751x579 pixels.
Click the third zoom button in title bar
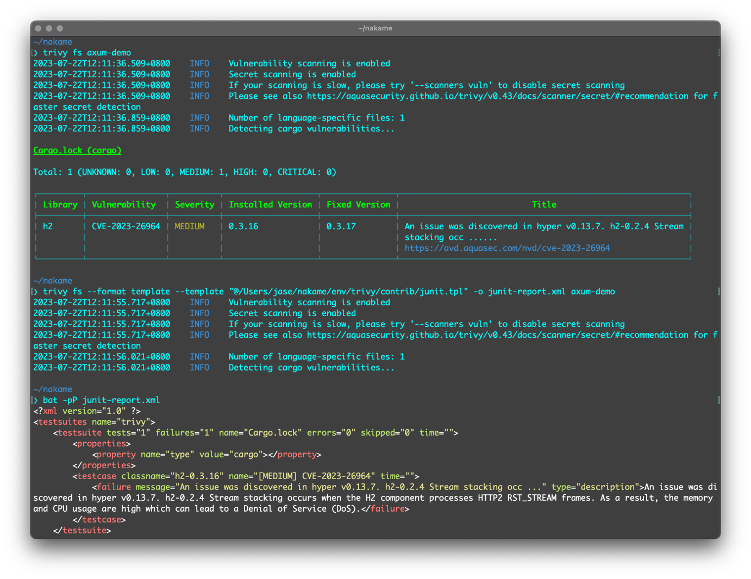click(60, 28)
